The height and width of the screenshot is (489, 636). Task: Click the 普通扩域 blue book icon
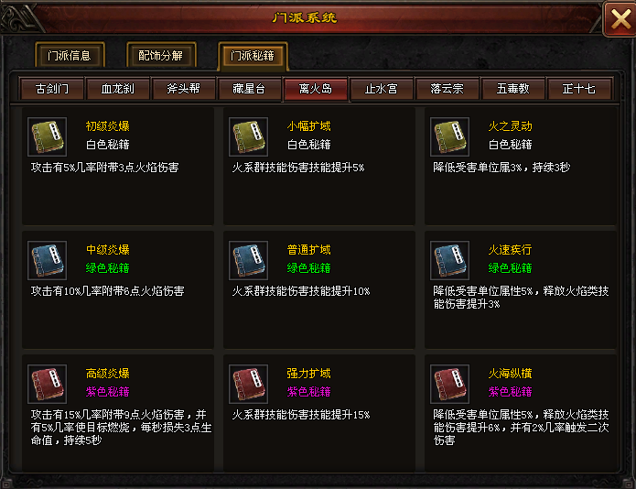[248, 261]
